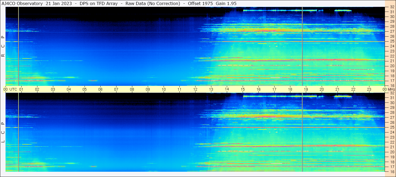
Task: Click the AJ4CO Observatory title text
Action: (x=22, y=3)
